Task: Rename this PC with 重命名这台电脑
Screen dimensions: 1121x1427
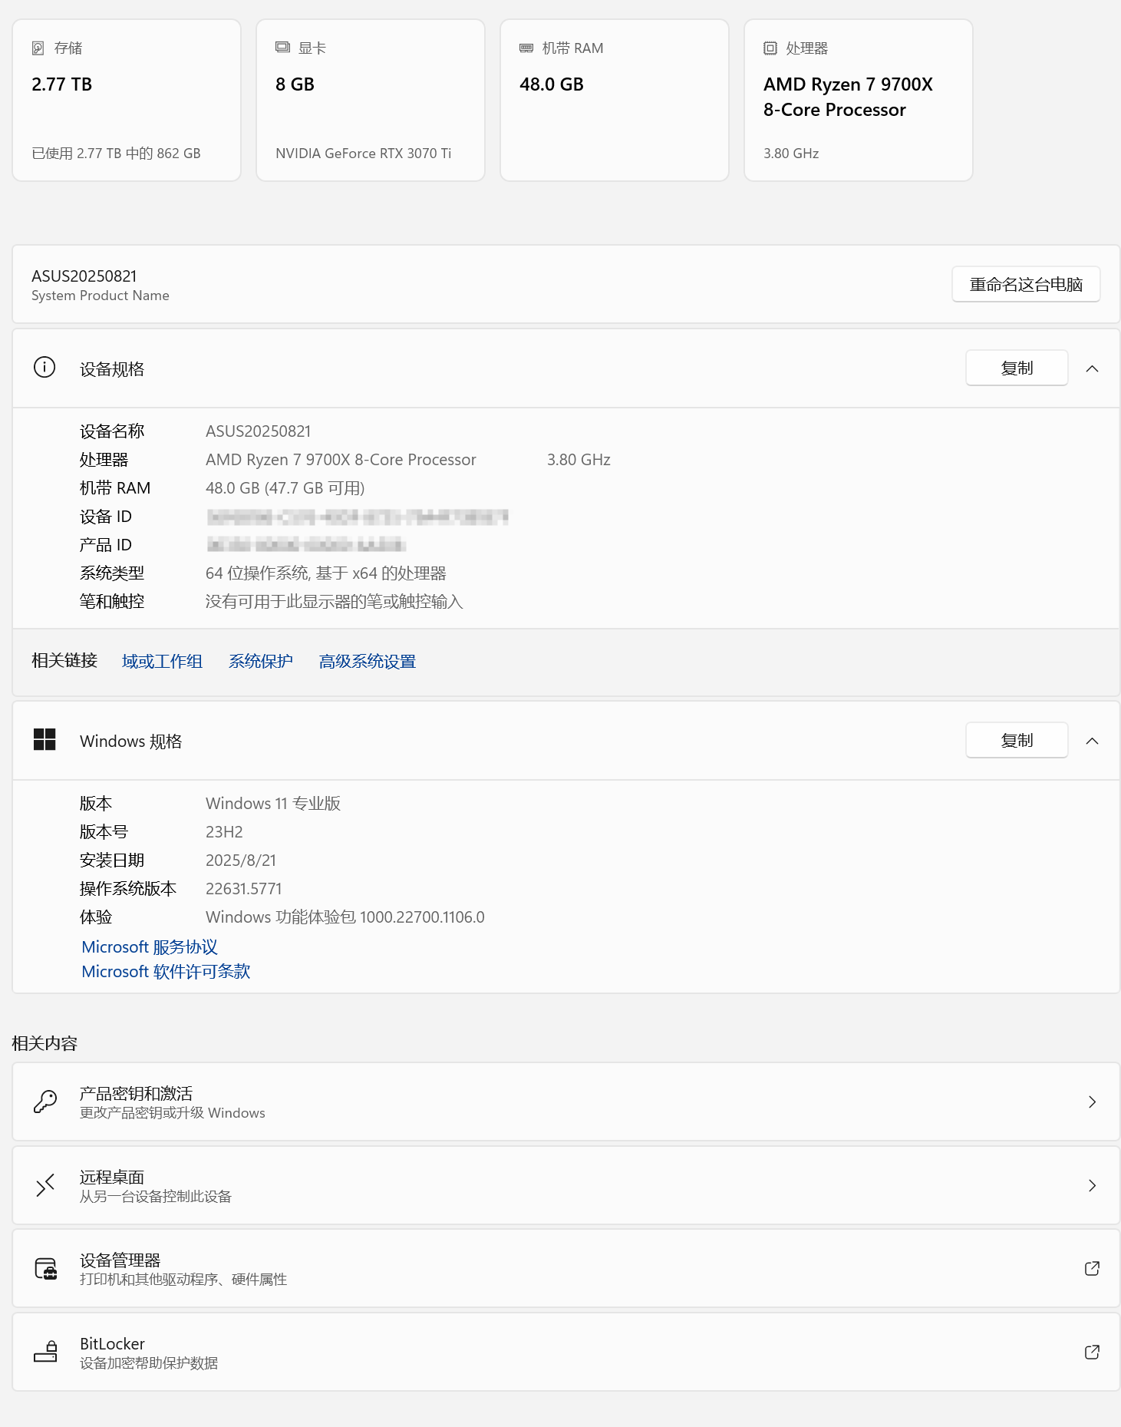Action: (x=1026, y=284)
